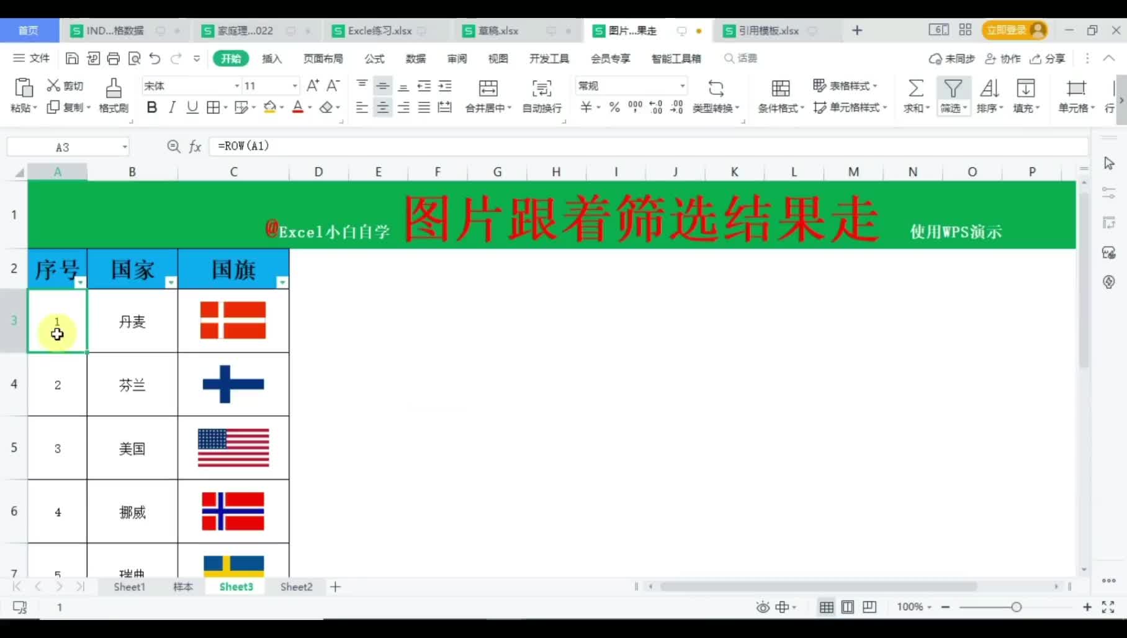1127x638 pixels.
Task: Click the Print icon in quick access bar
Action: [113, 58]
